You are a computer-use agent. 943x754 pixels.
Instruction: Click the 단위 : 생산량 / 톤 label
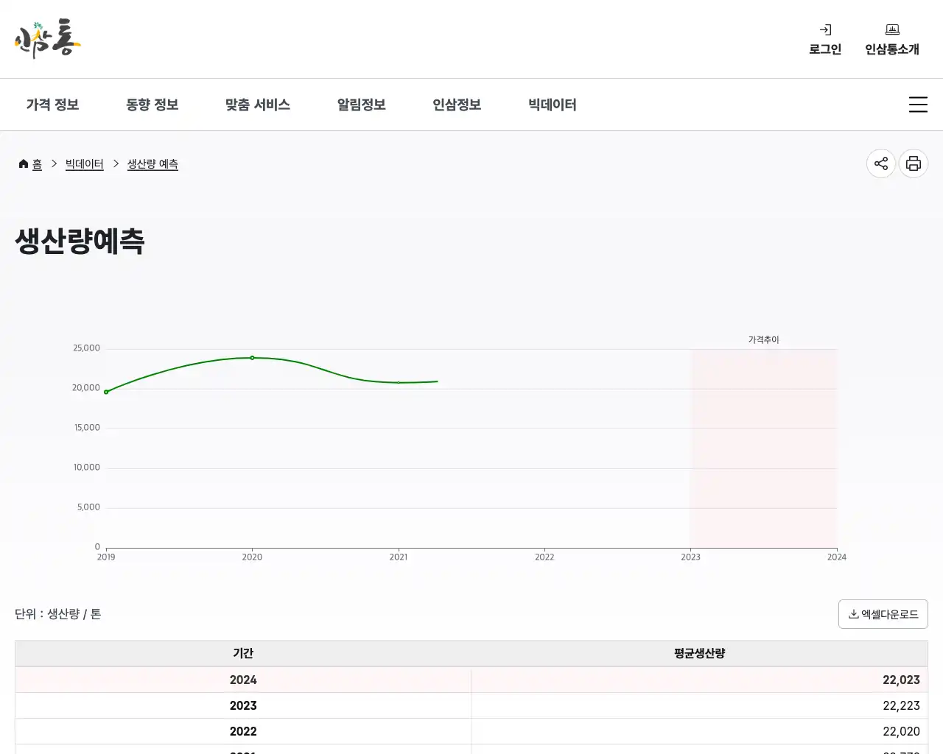[58, 614]
